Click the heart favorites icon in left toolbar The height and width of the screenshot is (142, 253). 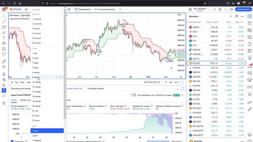[x=4, y=54]
